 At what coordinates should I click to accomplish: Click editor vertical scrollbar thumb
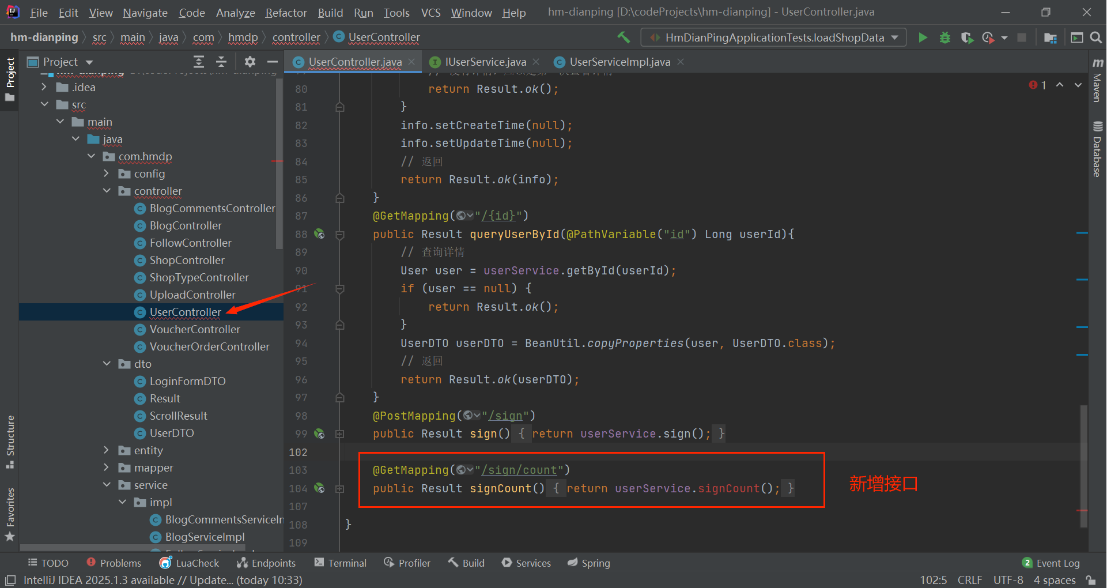(1083, 466)
